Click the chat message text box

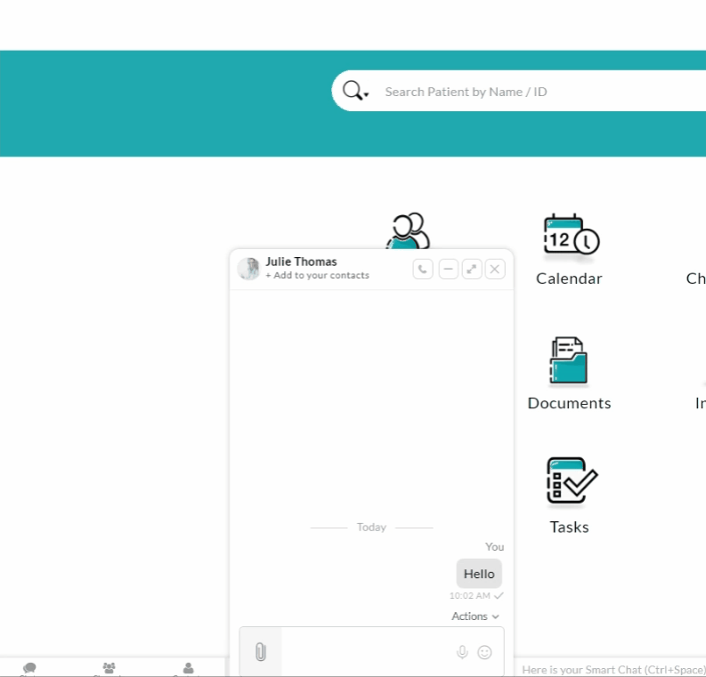click(x=365, y=652)
